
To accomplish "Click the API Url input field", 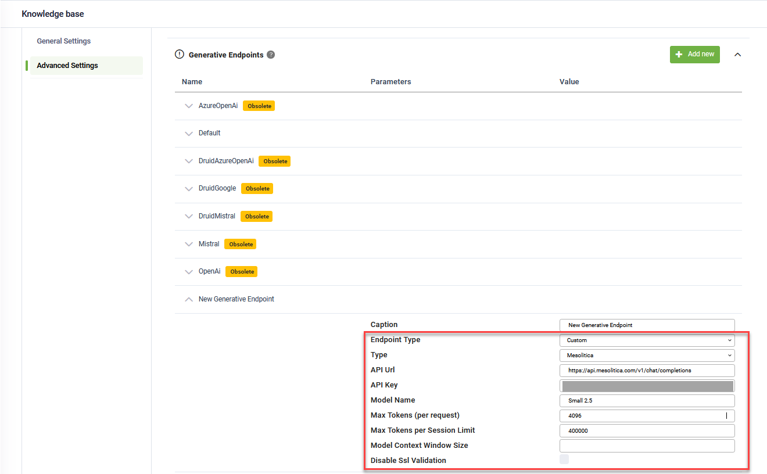I will 647,371.
